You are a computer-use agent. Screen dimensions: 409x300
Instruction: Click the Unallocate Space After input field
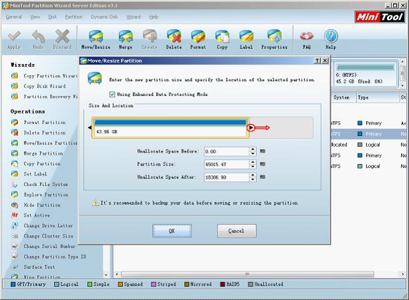point(226,177)
